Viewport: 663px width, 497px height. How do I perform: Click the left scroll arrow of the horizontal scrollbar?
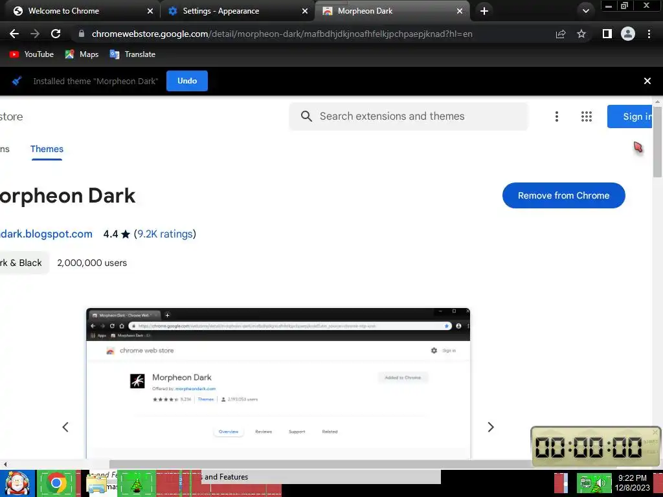click(5, 464)
